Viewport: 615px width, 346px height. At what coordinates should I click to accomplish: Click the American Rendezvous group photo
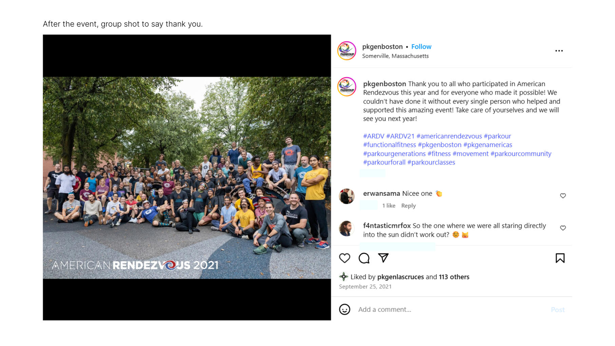point(187,178)
